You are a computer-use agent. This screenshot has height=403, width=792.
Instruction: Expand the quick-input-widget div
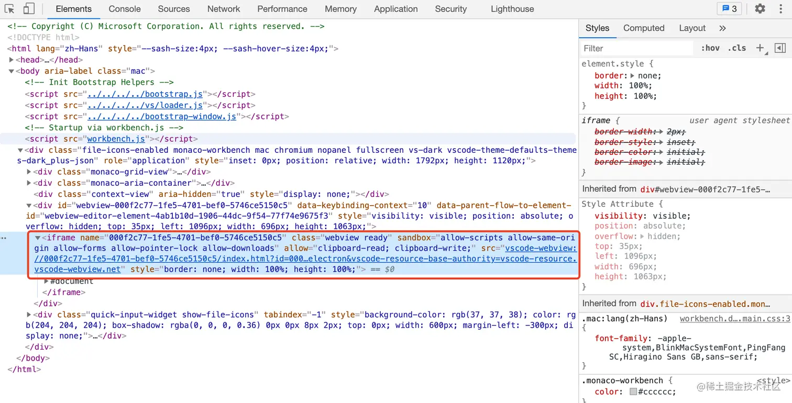coord(29,315)
